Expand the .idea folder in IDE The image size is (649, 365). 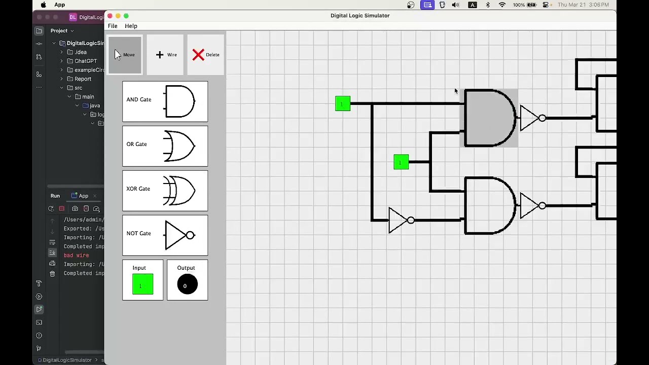[62, 52]
